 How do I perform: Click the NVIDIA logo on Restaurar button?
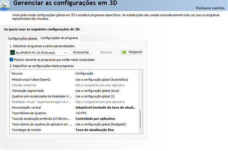point(124,52)
